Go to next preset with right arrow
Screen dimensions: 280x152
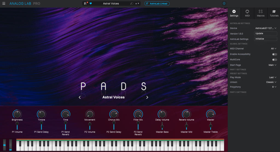[x=147, y=97]
